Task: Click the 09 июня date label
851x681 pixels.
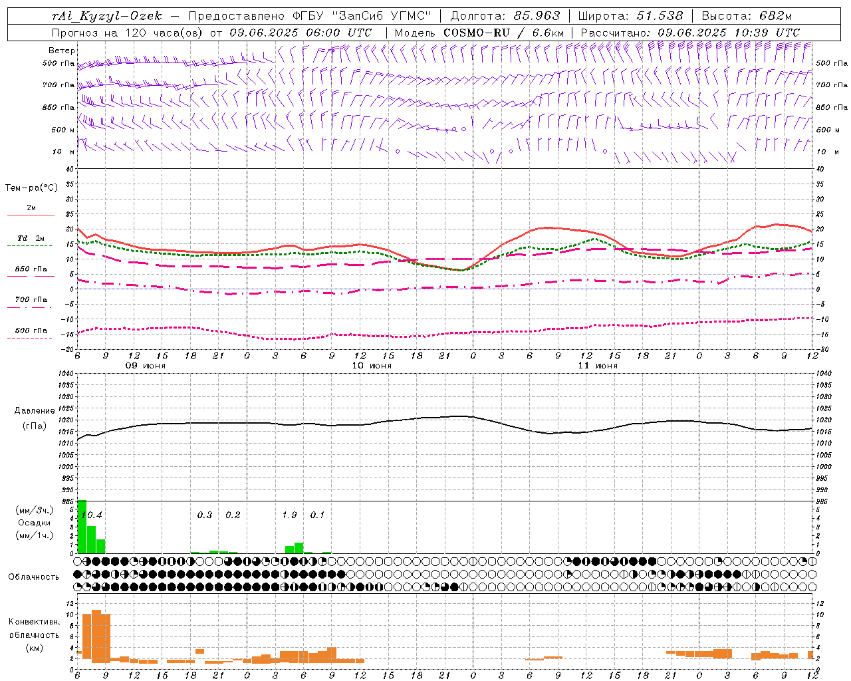Action: [x=146, y=366]
